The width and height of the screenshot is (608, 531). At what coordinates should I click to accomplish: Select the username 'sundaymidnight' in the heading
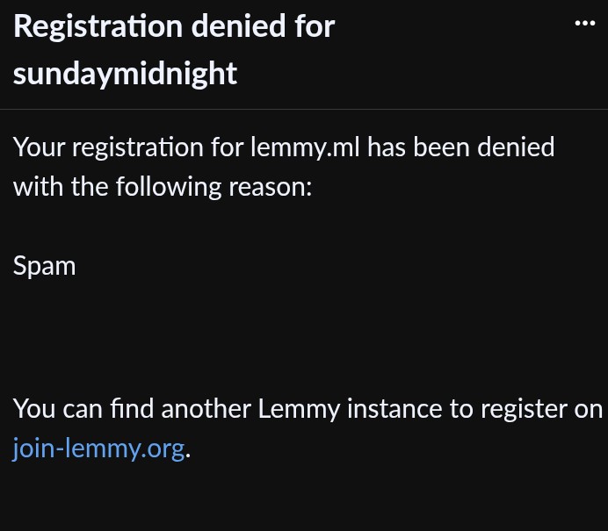pos(125,74)
